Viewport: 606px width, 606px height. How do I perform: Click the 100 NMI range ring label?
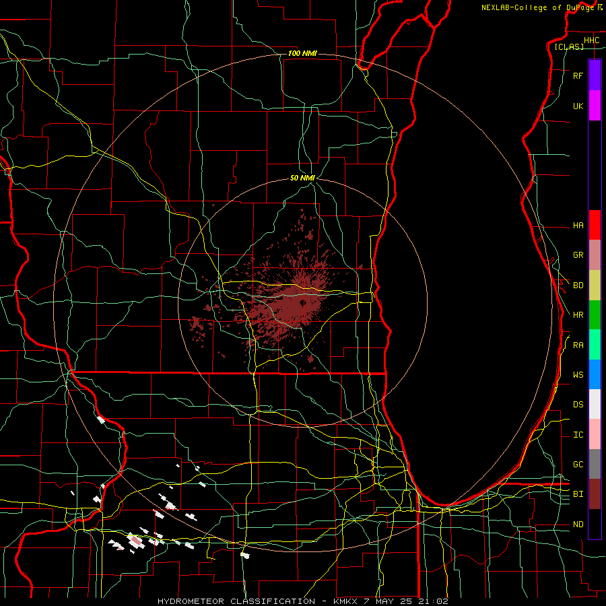coord(302,53)
